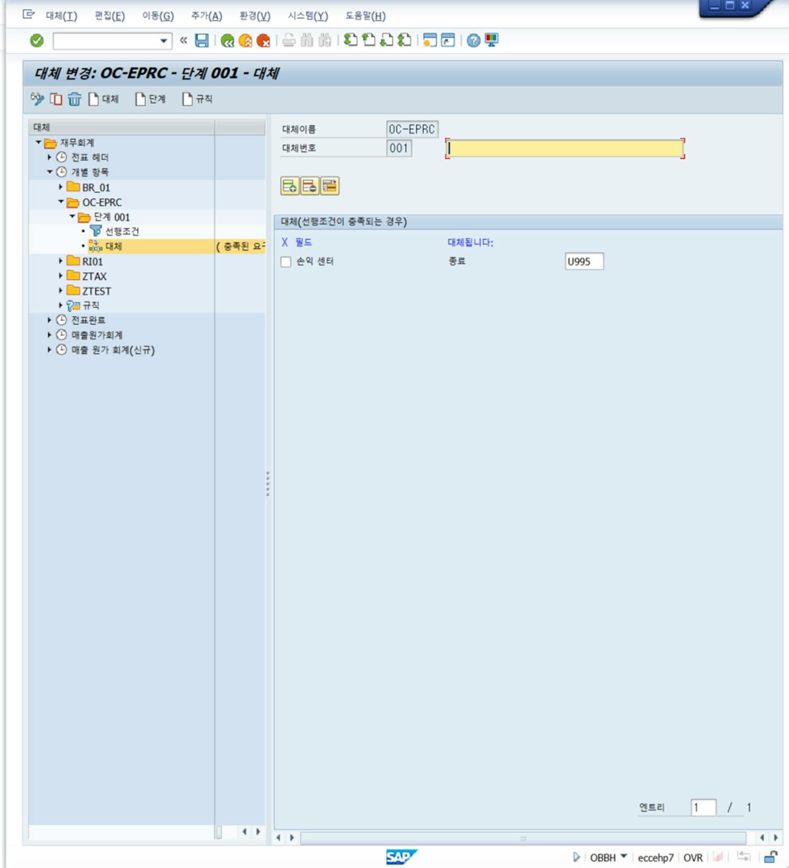Click the 규칙 create button in the application toolbar
The image size is (789, 868).
click(x=197, y=99)
